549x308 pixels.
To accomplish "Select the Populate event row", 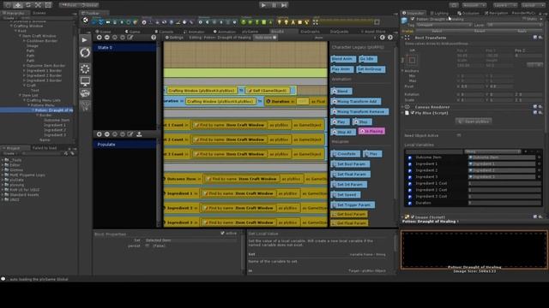I will tap(124, 145).
